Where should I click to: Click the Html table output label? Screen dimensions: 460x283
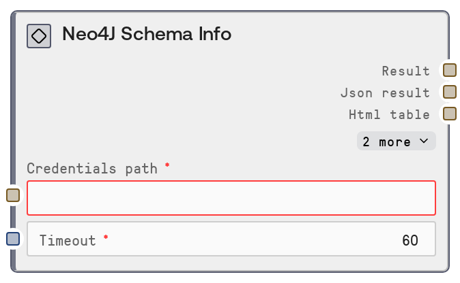(389, 114)
